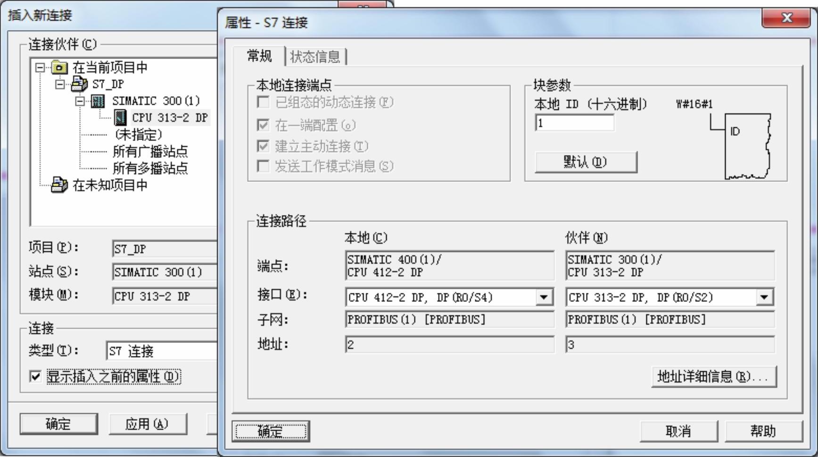
Task: Click the partner 地址 field showing 3
Action: (669, 345)
